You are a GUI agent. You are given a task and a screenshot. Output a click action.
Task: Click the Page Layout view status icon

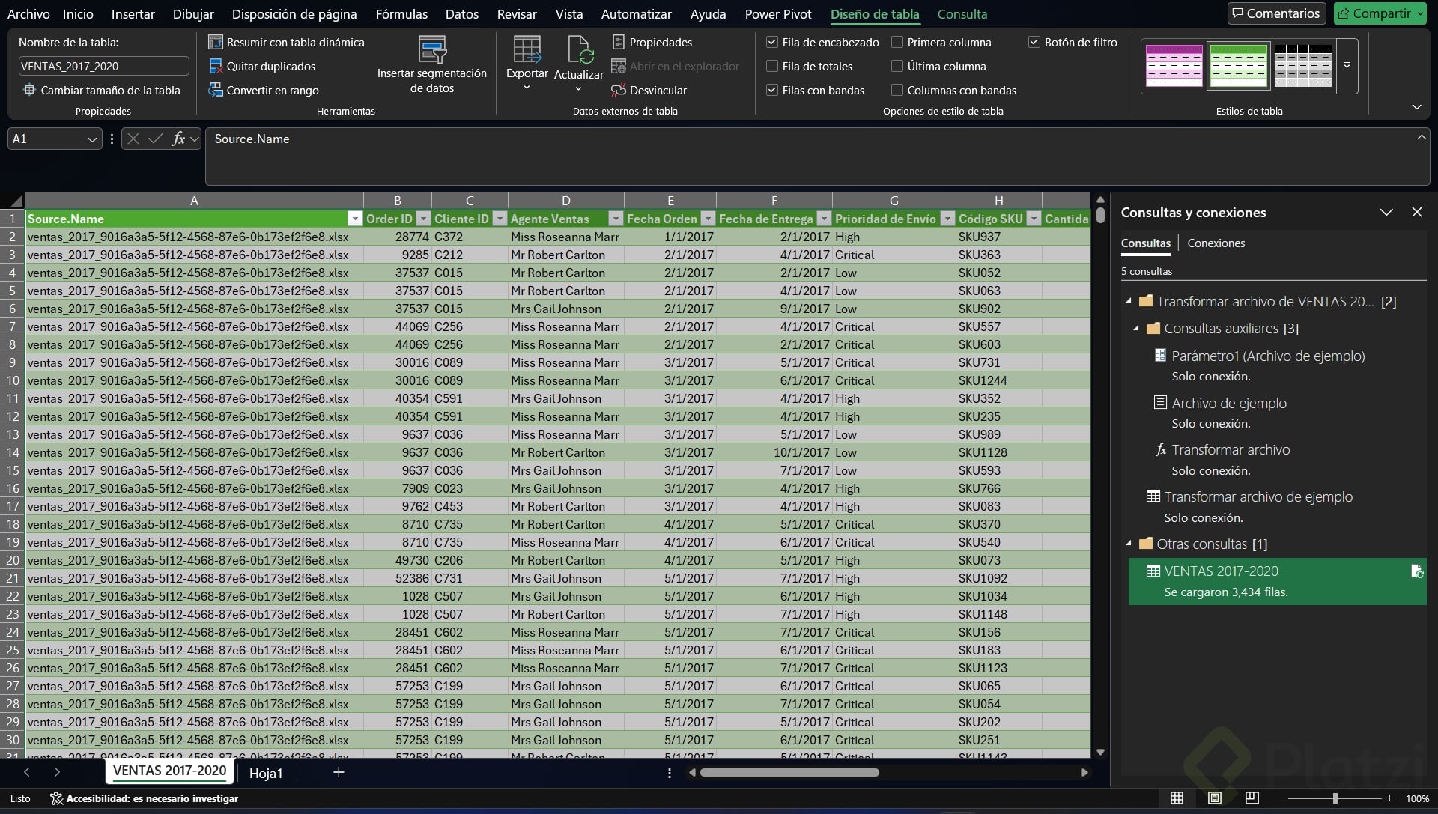click(1214, 798)
